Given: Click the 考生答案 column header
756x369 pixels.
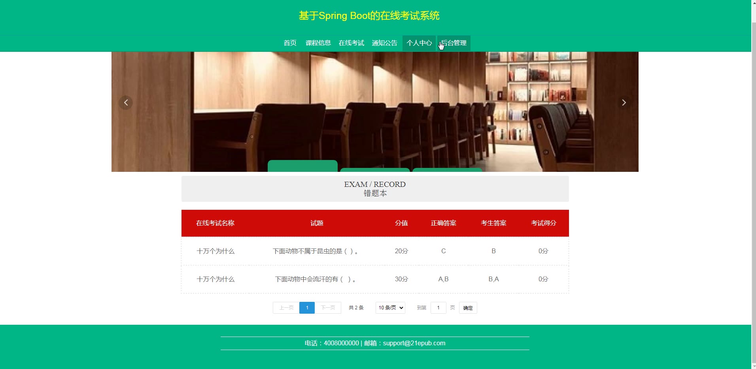Looking at the screenshot, I should 493,223.
